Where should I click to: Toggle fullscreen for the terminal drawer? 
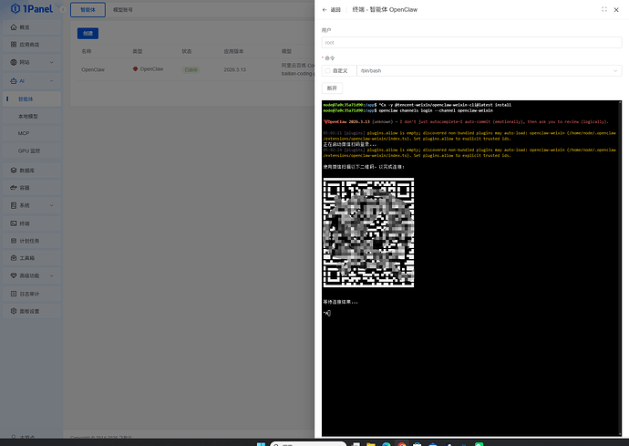pos(604,9)
